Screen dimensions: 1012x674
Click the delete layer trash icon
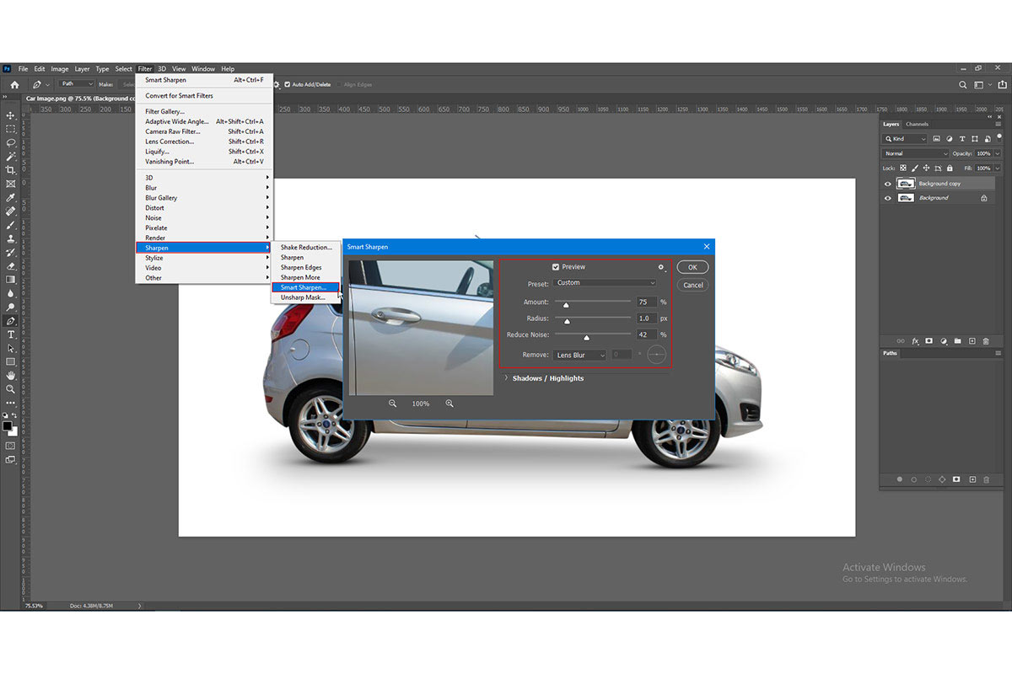pyautogui.click(x=986, y=340)
